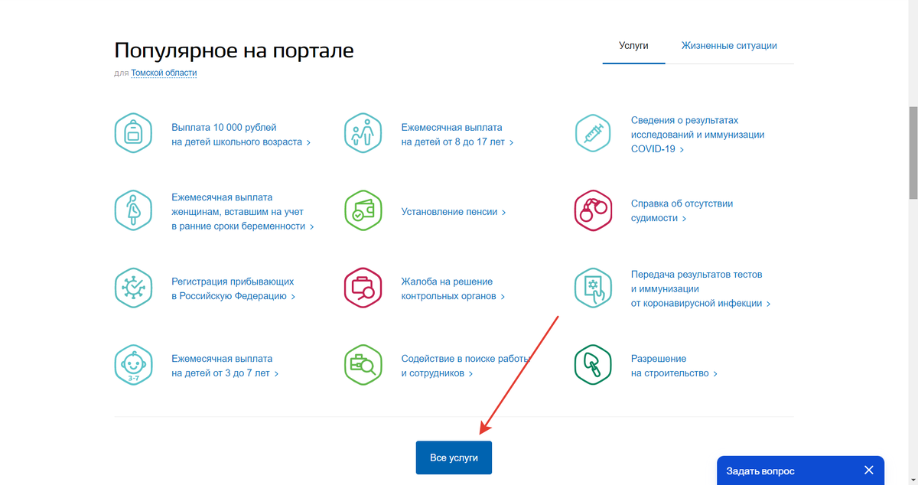The width and height of the screenshot is (918, 485).
Task: Click the green briefcase job search icon
Action: [363, 365]
